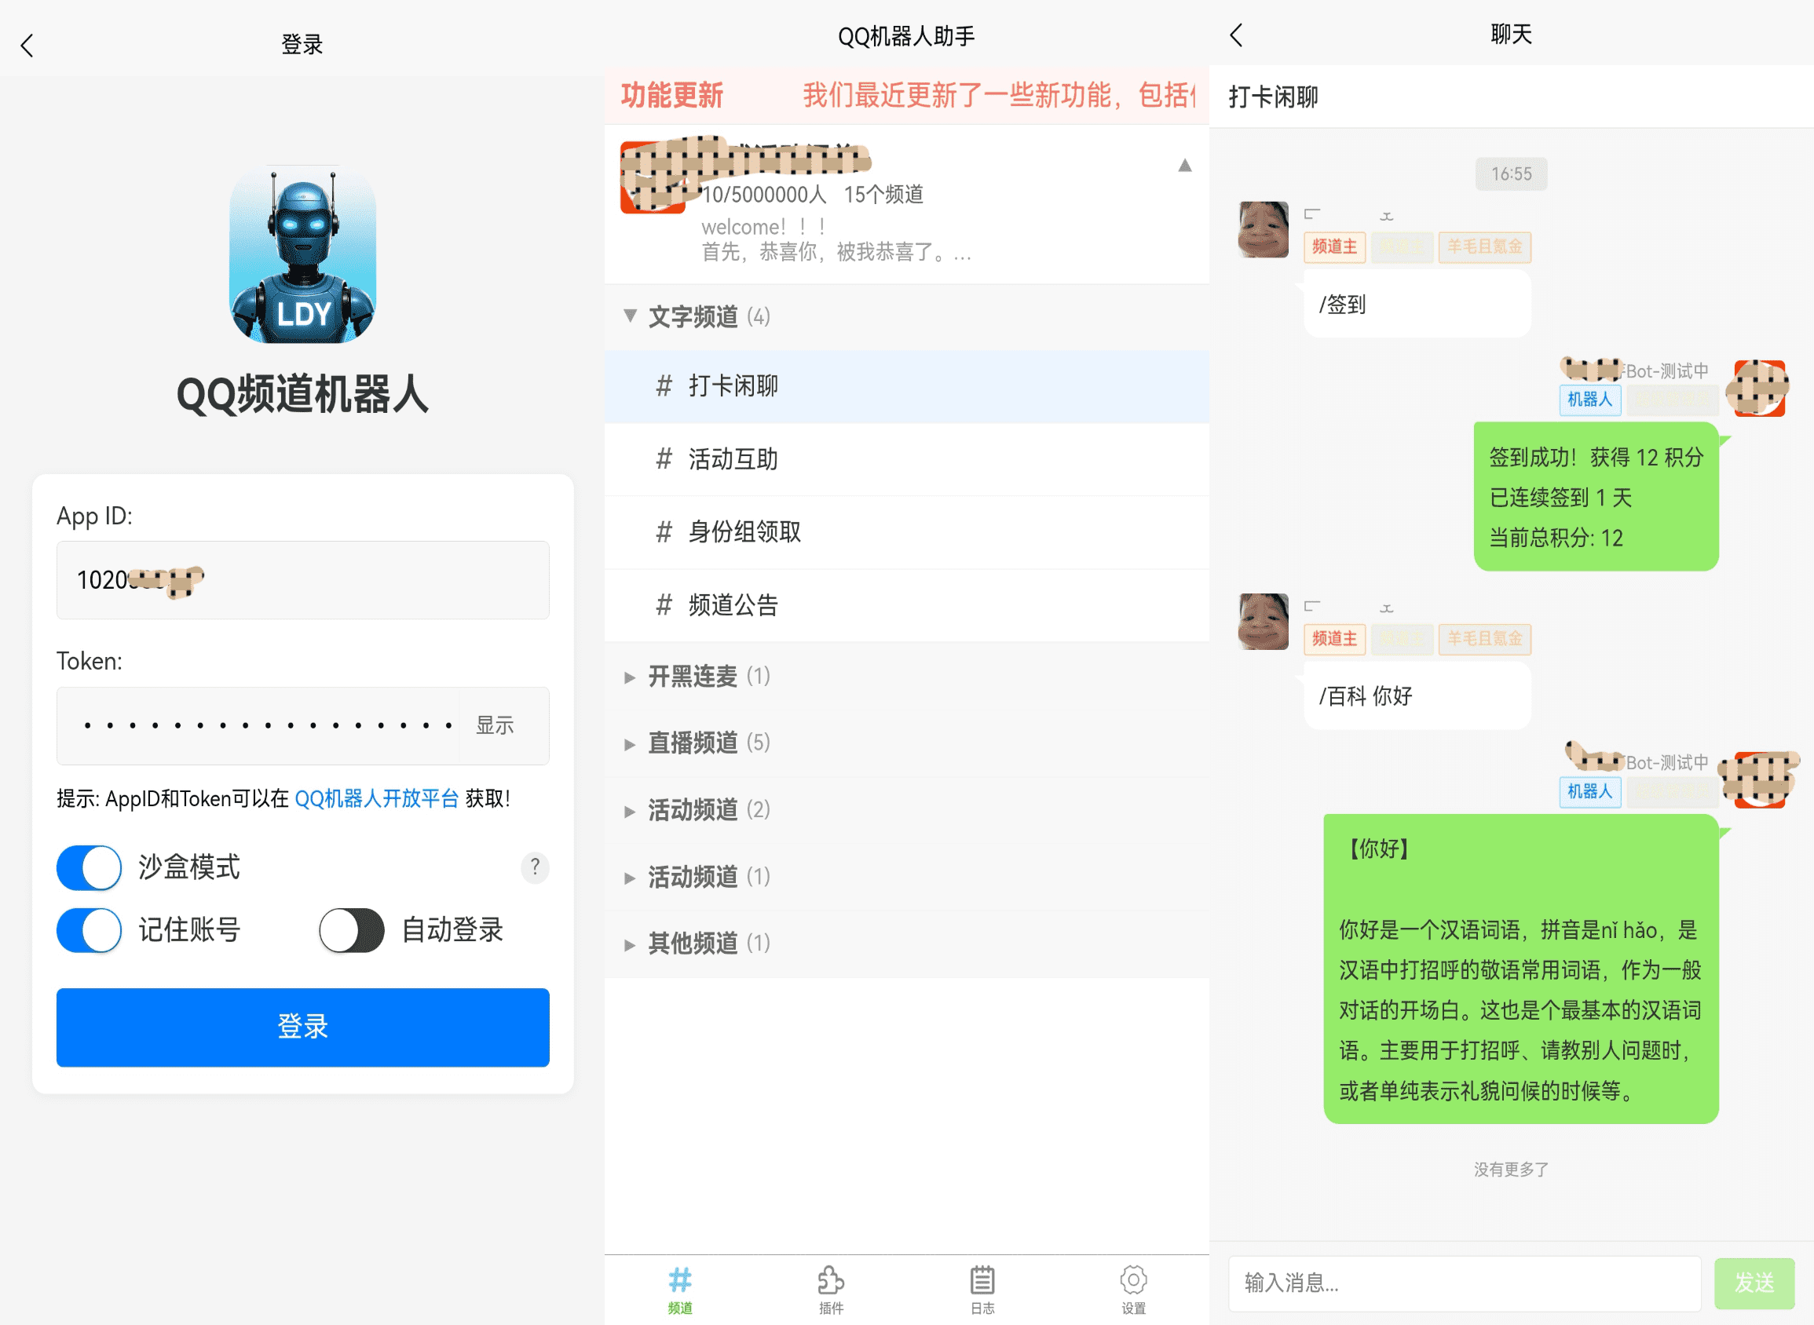Show the token with the 显示 button
This screenshot has width=1814, height=1325.
coord(495,726)
